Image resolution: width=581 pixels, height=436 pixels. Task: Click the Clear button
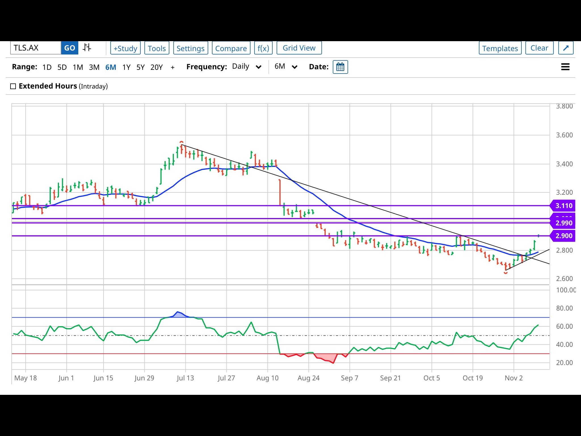(539, 48)
